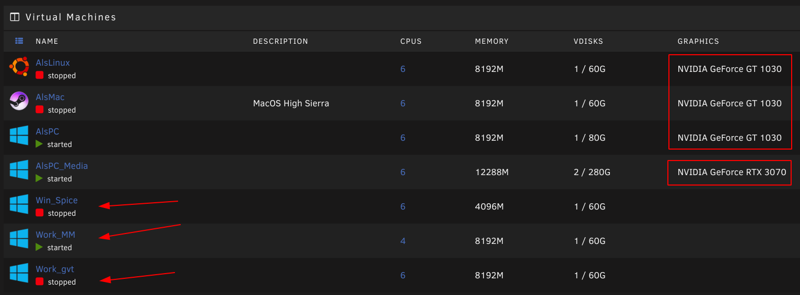Screen dimensions: 800x295
Task: Open the Work_gvt VM name link
Action: (55, 269)
